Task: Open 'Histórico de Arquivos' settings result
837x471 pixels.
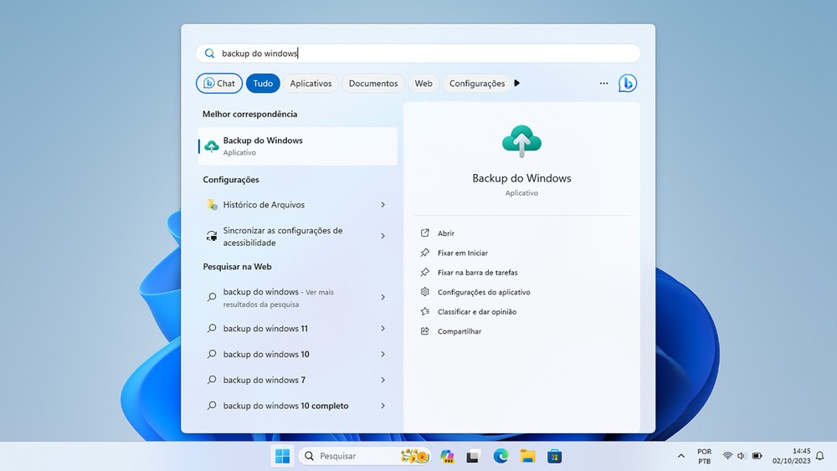Action: point(297,204)
